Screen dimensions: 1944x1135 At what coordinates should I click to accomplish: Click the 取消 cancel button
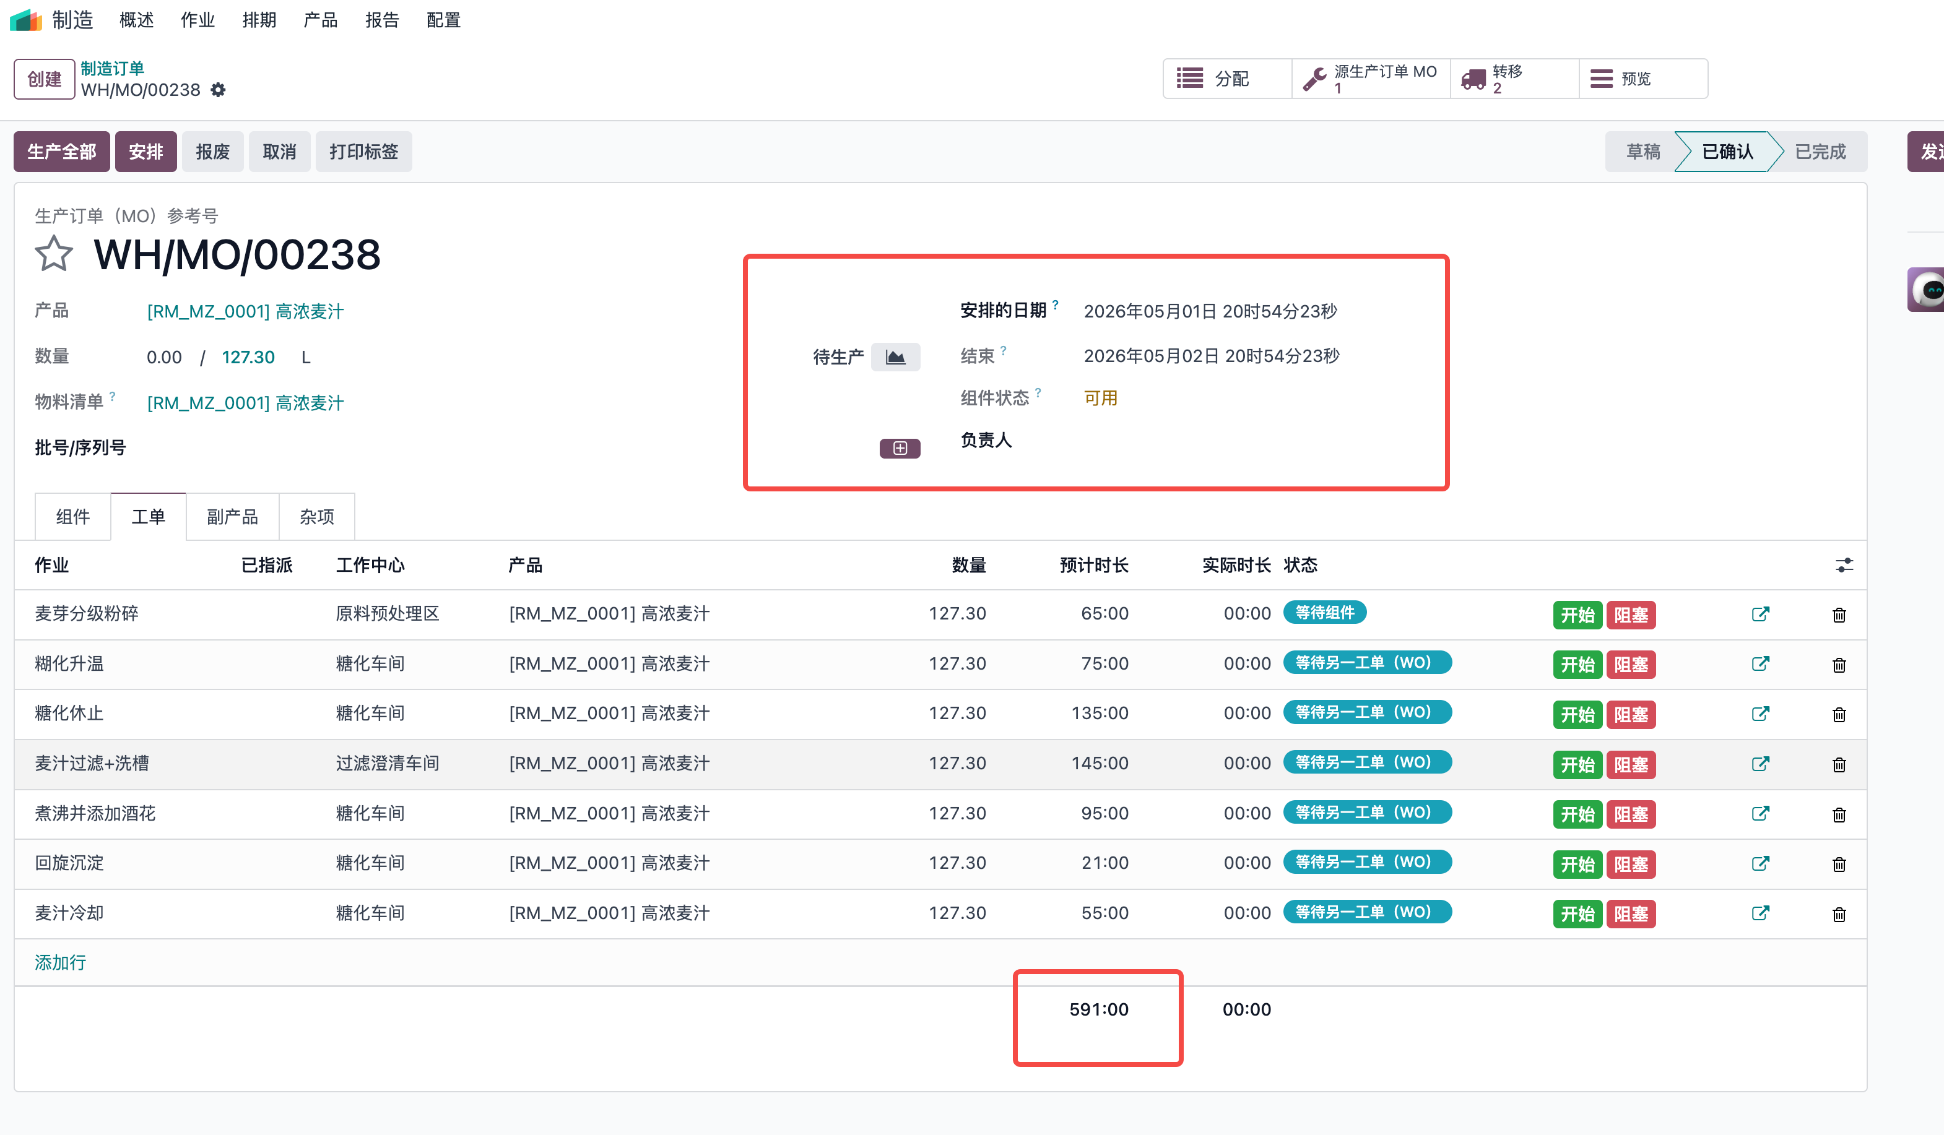[279, 152]
